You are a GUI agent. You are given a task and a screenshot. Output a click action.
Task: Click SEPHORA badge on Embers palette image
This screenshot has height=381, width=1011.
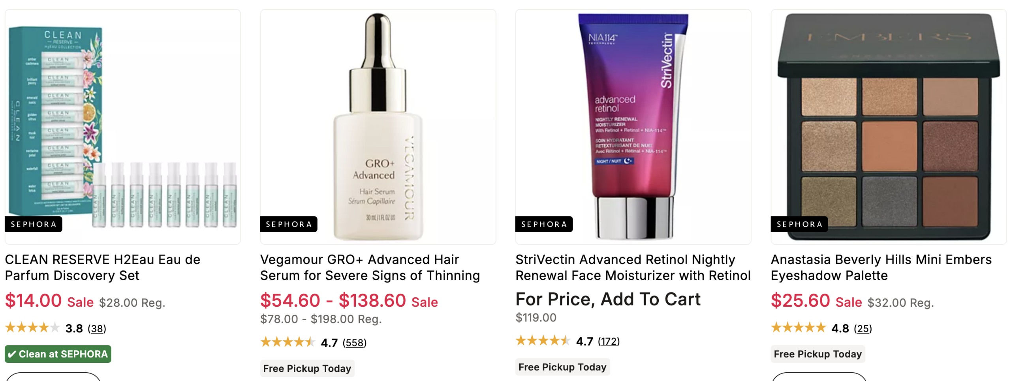pyautogui.click(x=799, y=224)
